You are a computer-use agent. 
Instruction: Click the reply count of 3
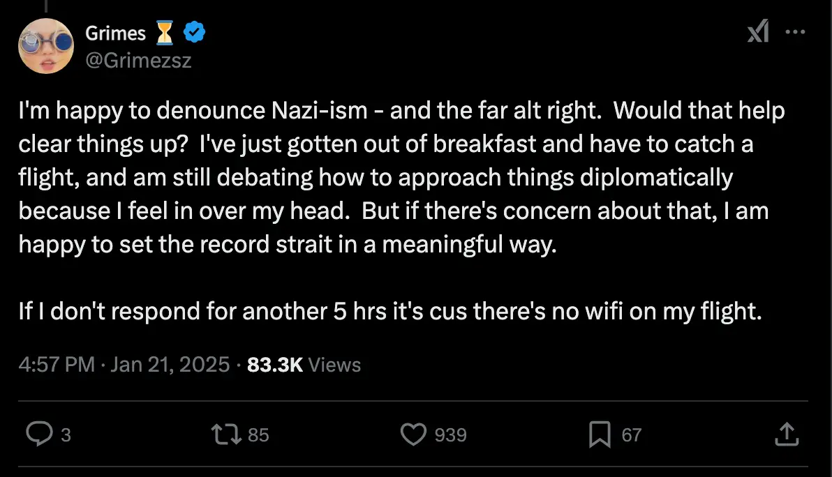click(x=66, y=435)
